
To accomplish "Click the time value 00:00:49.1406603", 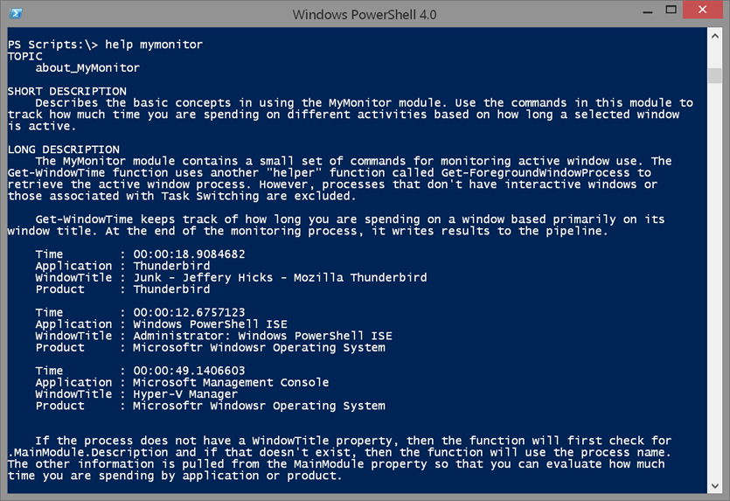I will pyautogui.click(x=189, y=371).
